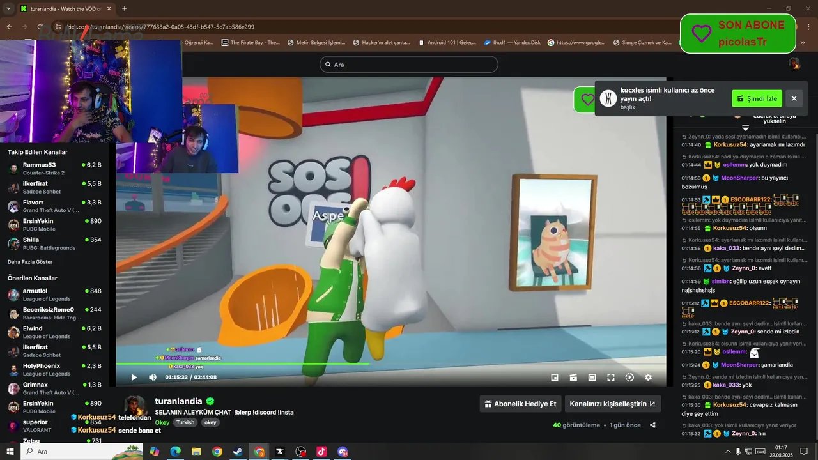The height and width of the screenshot is (460, 818).
Task: Open Metin Belgesi İşleml bookmark
Action: (316, 43)
